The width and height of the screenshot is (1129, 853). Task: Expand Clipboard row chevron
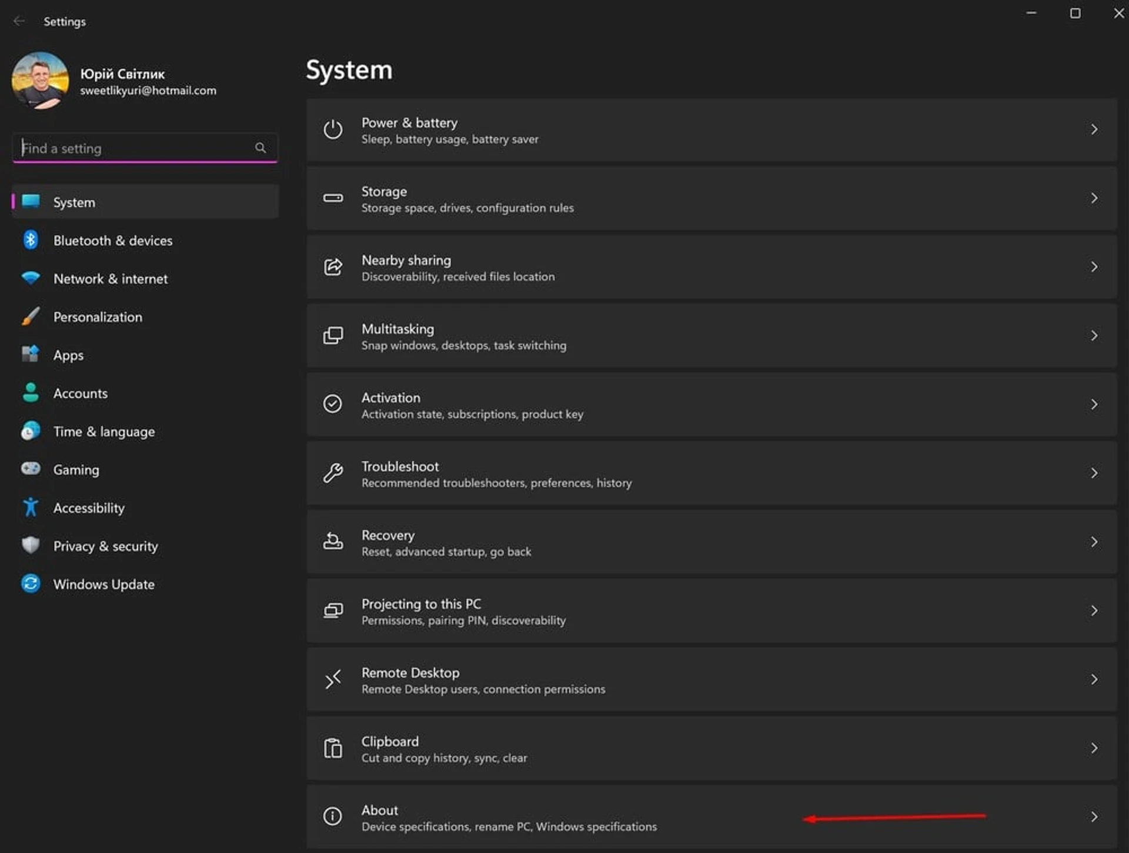coord(1094,748)
